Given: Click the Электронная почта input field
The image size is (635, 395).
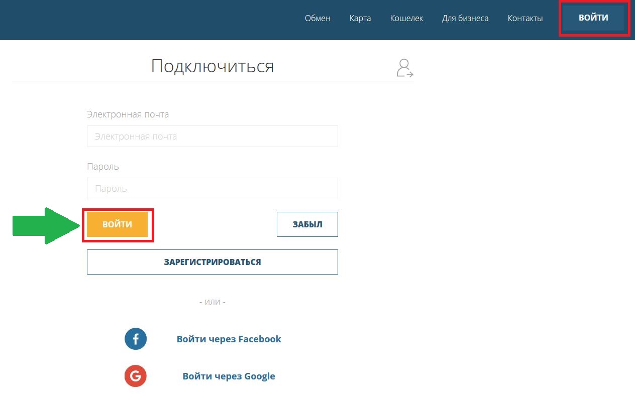Looking at the screenshot, I should tap(212, 136).
